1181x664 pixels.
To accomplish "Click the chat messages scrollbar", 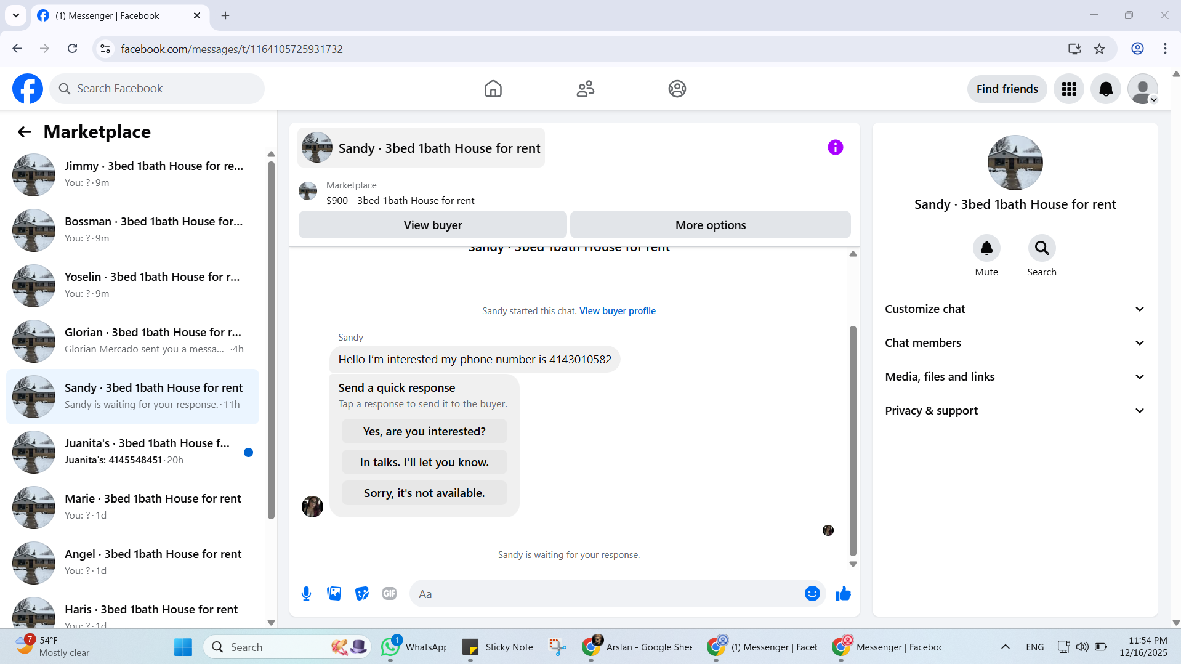I will [853, 440].
